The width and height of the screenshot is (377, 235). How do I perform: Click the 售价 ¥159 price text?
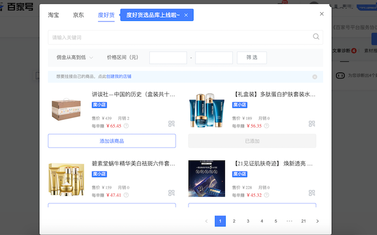click(102, 188)
